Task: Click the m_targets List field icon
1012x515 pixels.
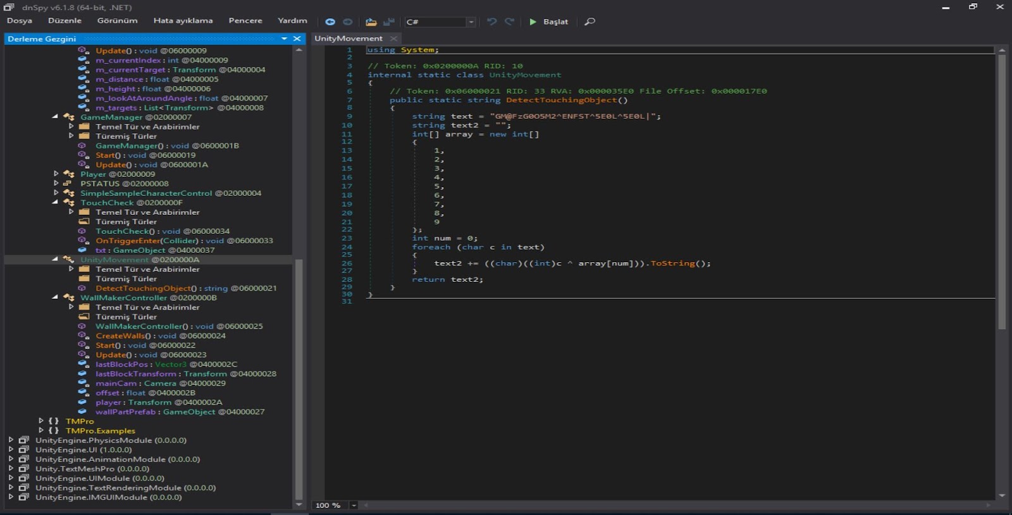Action: [x=83, y=107]
